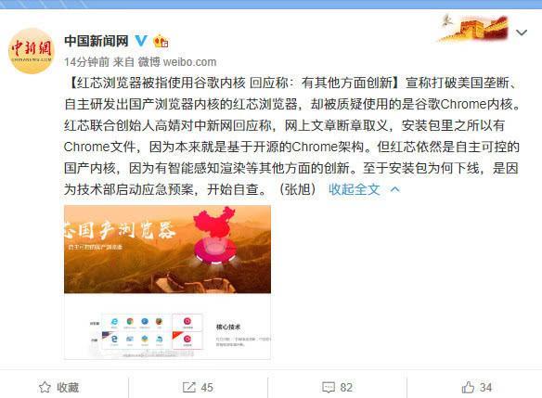Open the 14分钟前 timestamp link

tap(86, 62)
